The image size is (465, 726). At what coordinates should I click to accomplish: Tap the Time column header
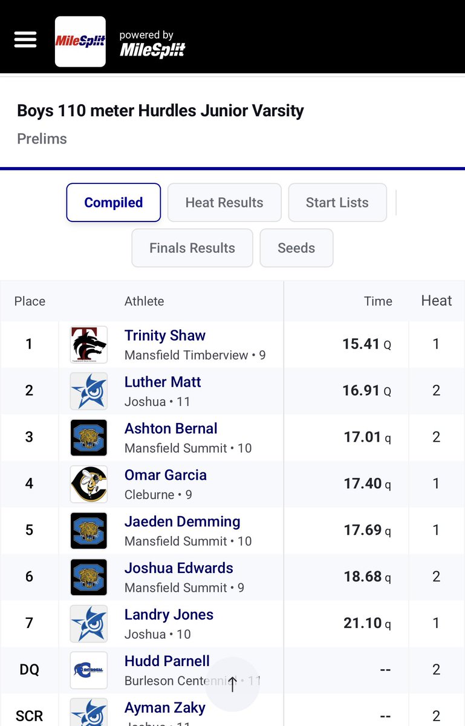pyautogui.click(x=378, y=301)
